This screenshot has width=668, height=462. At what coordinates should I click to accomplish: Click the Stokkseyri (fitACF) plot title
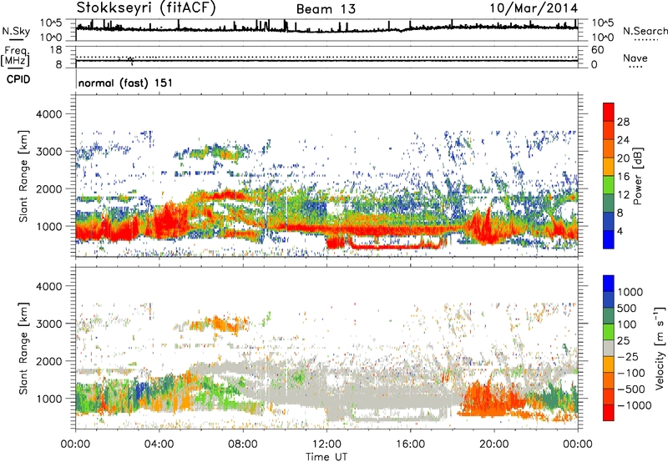click(146, 8)
